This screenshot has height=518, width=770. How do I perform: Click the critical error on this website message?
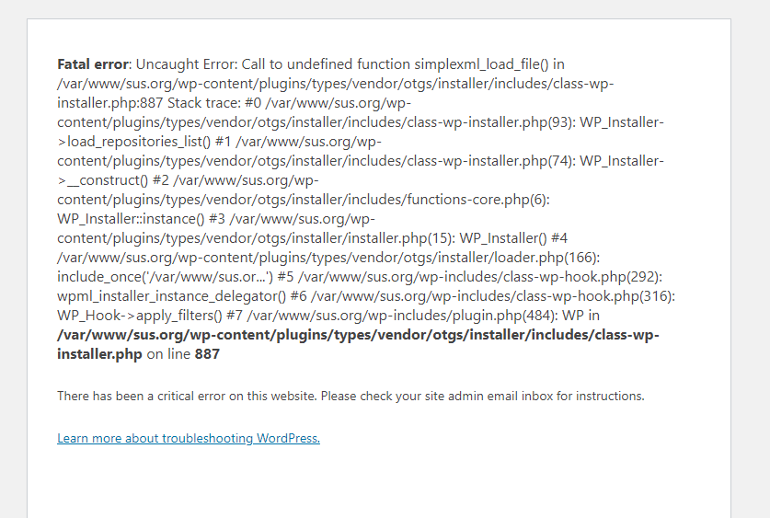351,397
